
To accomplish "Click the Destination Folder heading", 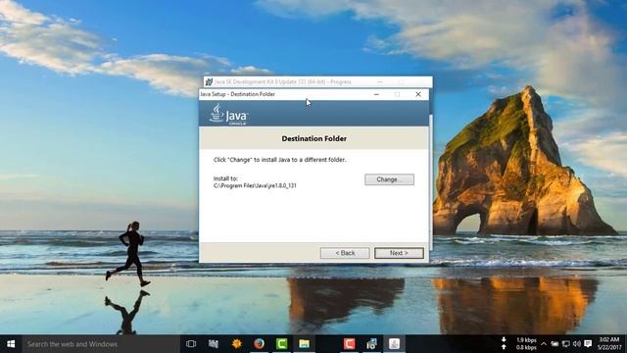I will click(x=313, y=138).
